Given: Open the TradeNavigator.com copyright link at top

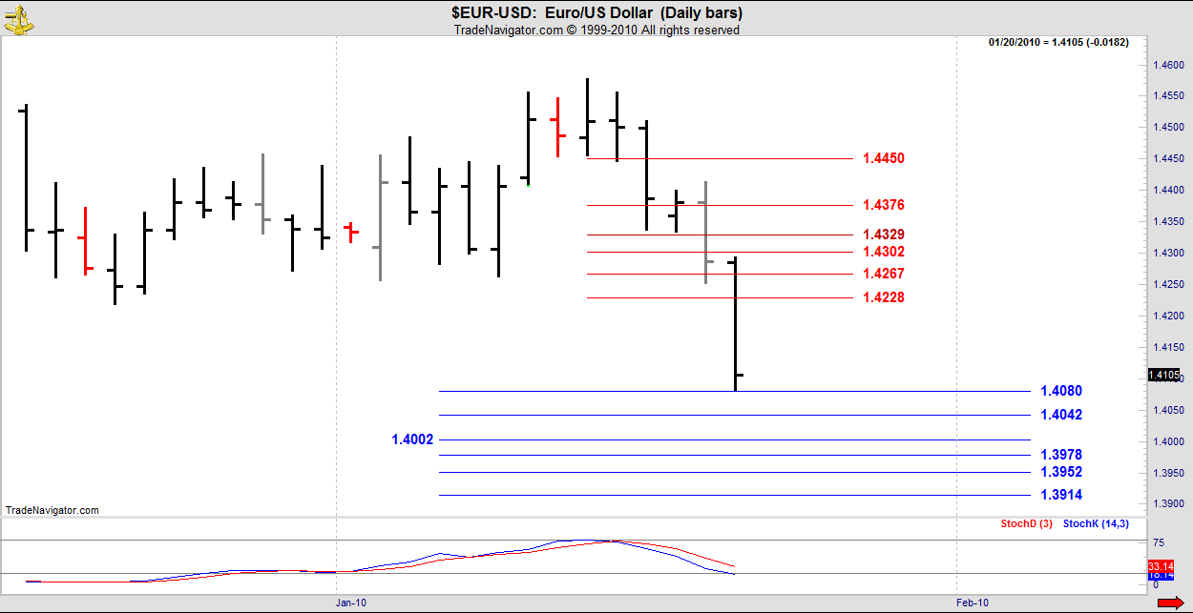Looking at the screenshot, I should [x=596, y=30].
